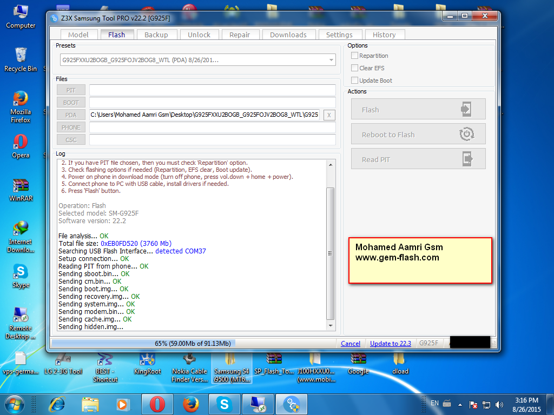The image size is (554, 415).
Task: Open Windows Explorer folder in taskbar
Action: coord(90,404)
